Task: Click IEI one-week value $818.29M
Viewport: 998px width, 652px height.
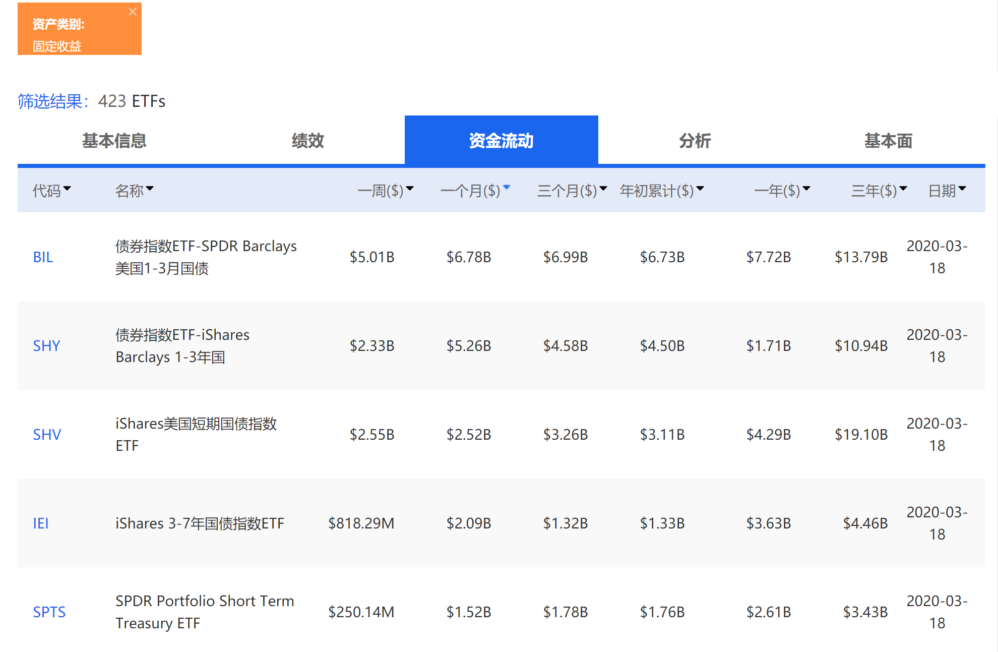Action: tap(361, 523)
